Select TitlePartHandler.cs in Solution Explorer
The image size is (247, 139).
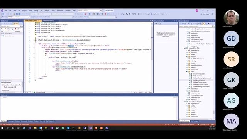(x=198, y=59)
